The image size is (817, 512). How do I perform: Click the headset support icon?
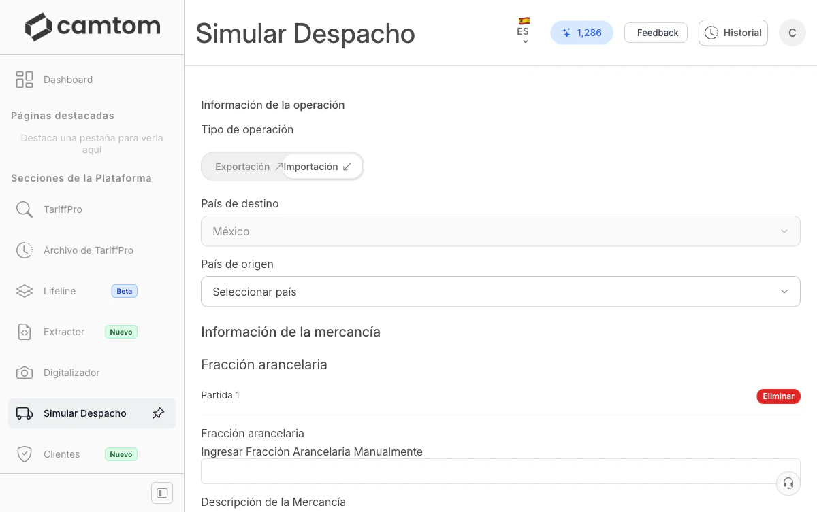click(x=788, y=483)
